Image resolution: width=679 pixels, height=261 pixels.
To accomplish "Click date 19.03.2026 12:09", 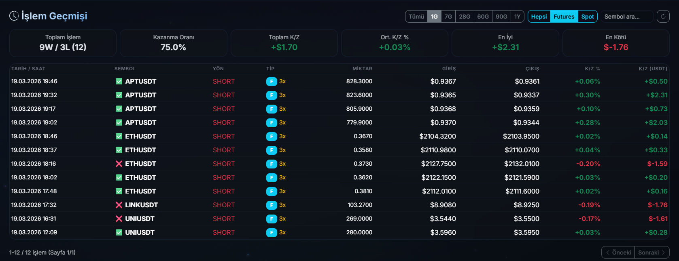I will coord(34,232).
